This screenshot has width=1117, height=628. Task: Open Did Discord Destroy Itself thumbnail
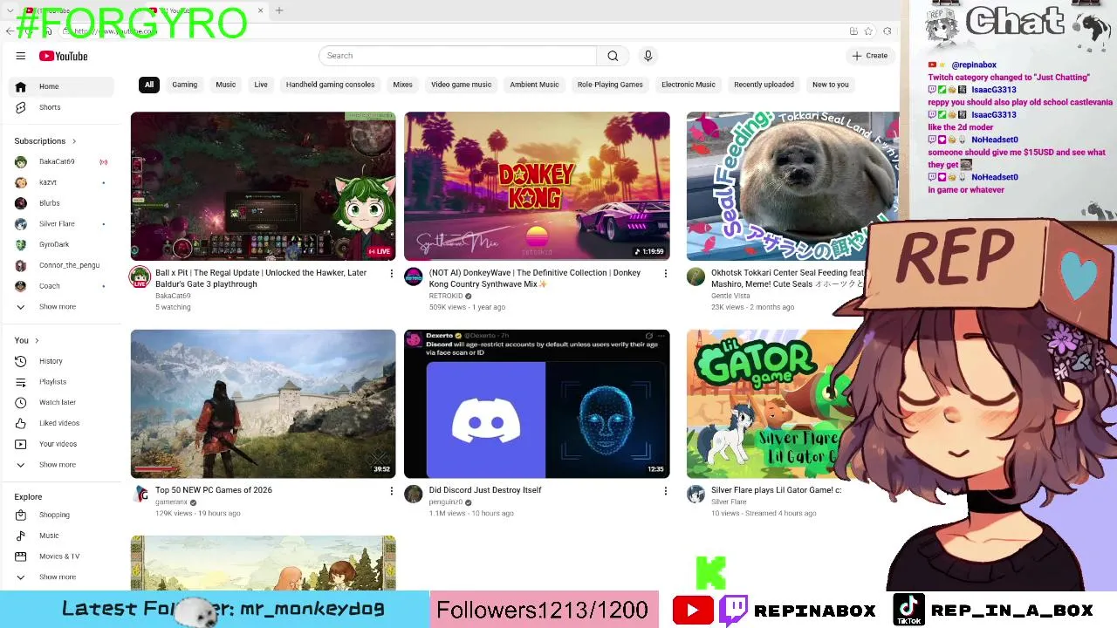(537, 403)
